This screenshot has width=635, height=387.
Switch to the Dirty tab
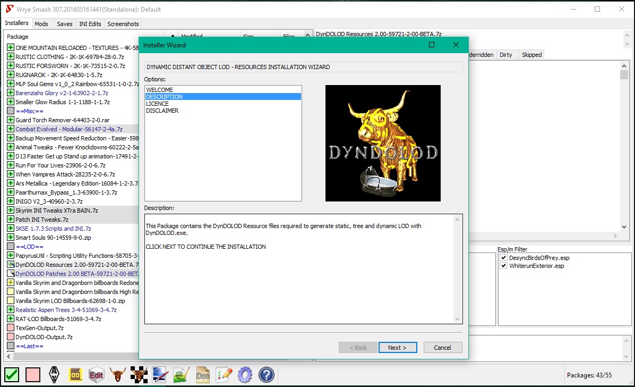[506, 55]
